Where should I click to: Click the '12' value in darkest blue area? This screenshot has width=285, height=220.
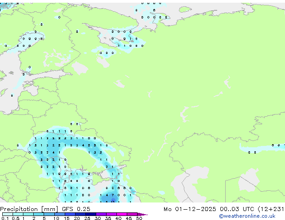click(113, 201)
